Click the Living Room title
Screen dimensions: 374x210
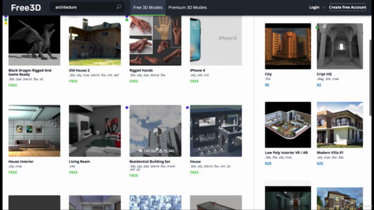79,162
